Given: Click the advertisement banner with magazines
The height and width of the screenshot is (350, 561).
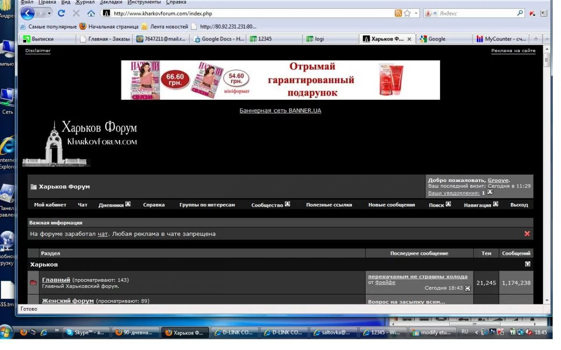Looking at the screenshot, I should coord(280,80).
